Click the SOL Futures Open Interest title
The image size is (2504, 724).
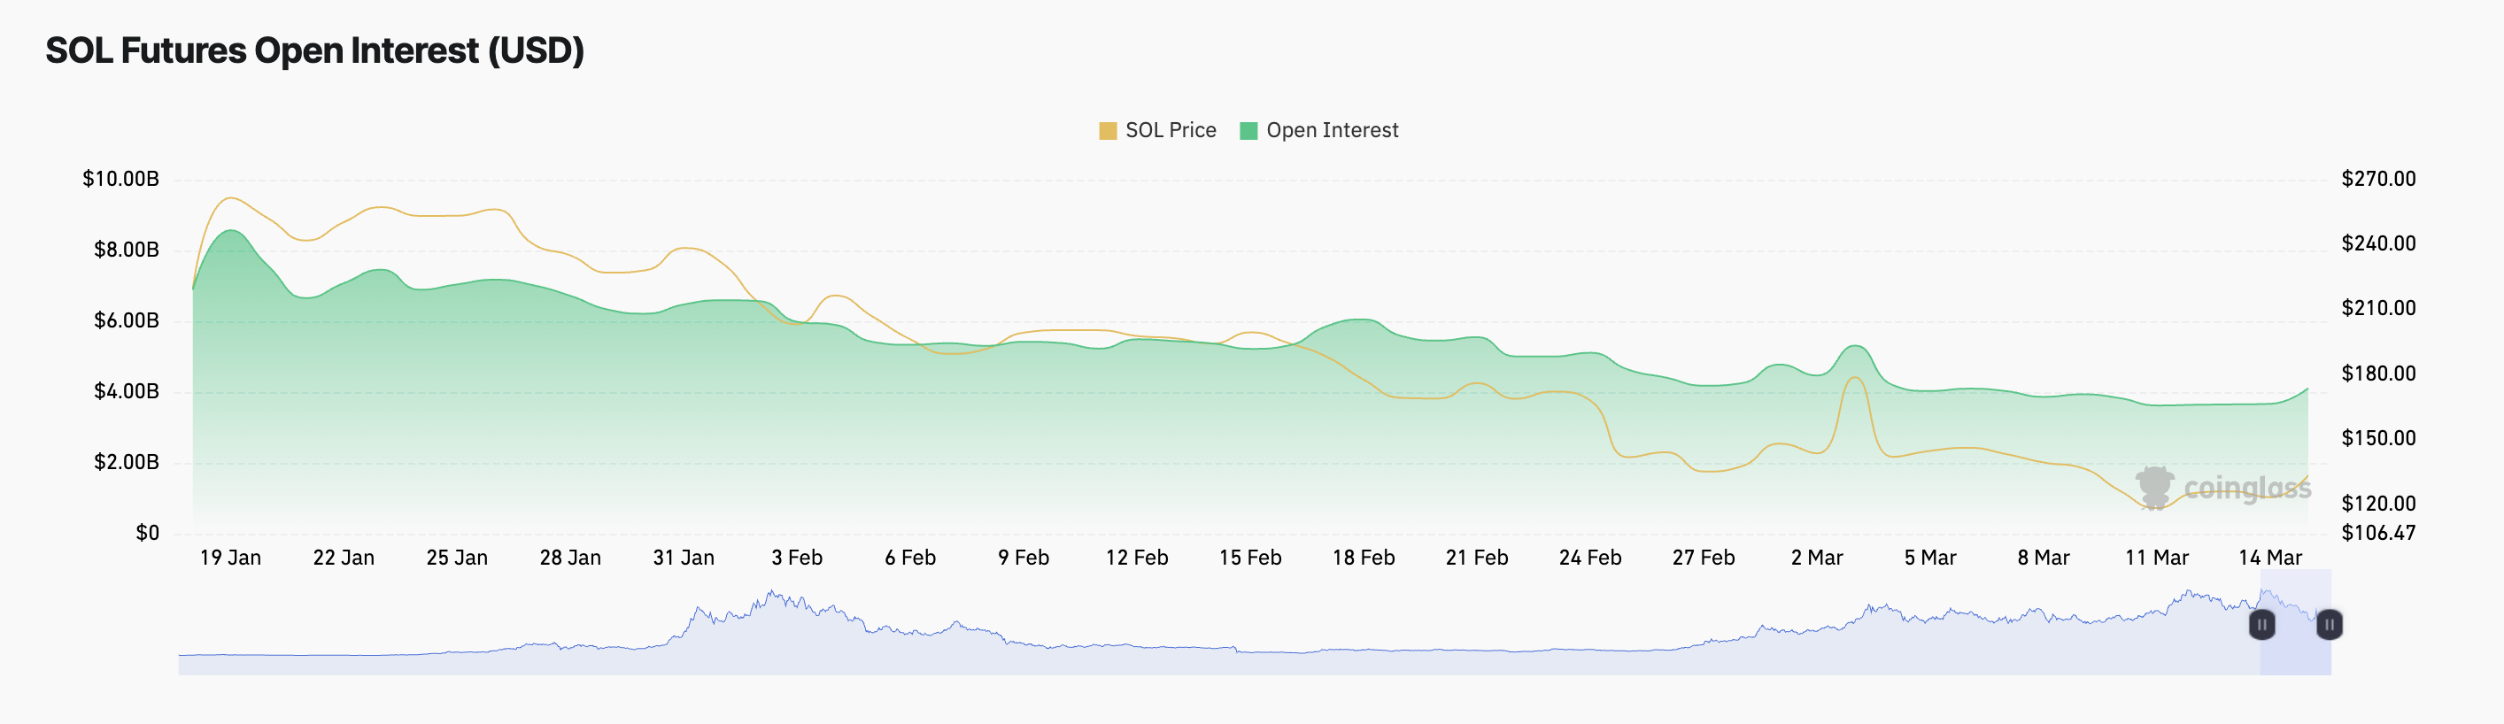(x=315, y=50)
